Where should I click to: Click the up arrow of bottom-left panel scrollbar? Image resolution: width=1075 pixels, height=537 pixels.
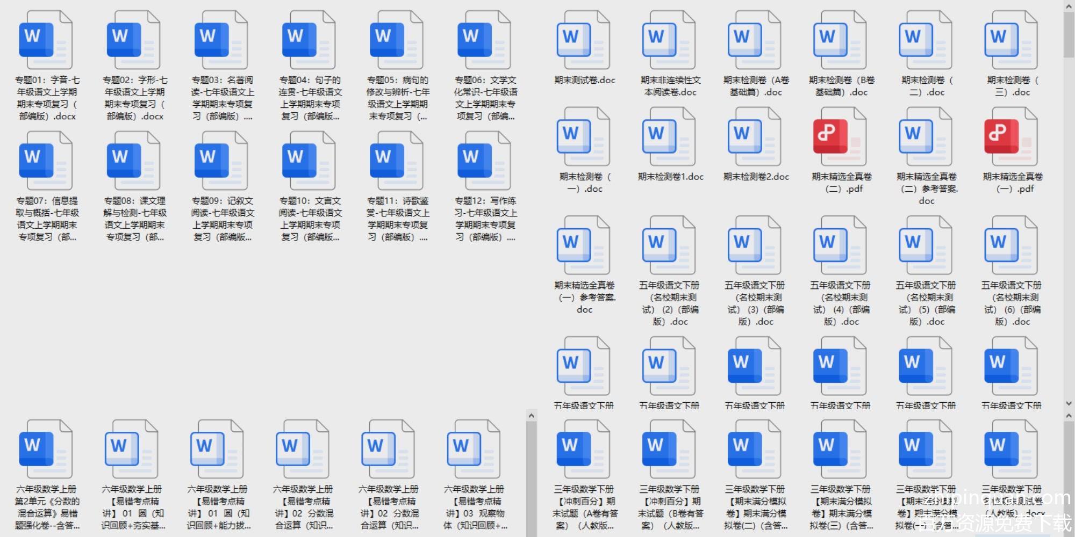(531, 416)
